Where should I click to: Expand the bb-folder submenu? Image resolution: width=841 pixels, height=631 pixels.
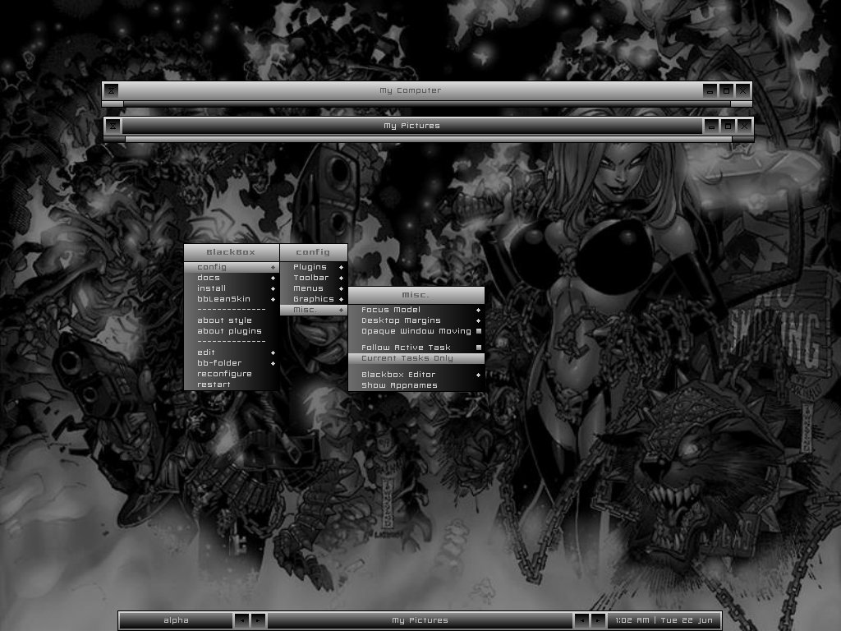[232, 363]
